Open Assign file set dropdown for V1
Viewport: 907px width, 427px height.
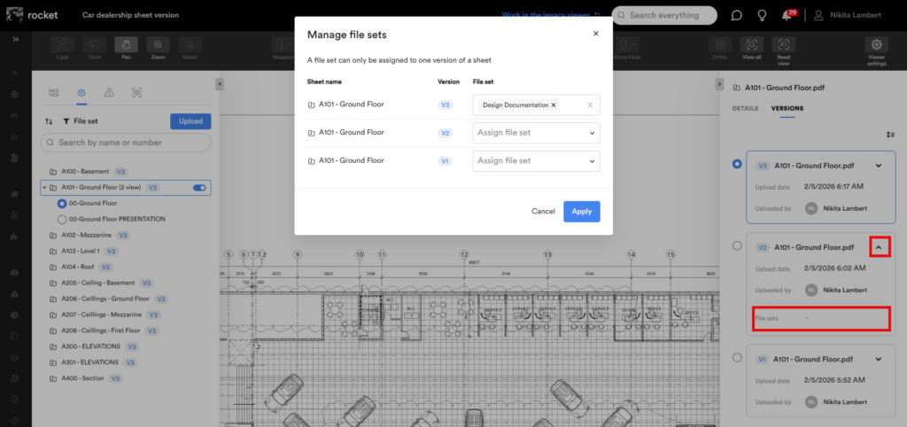pos(536,161)
